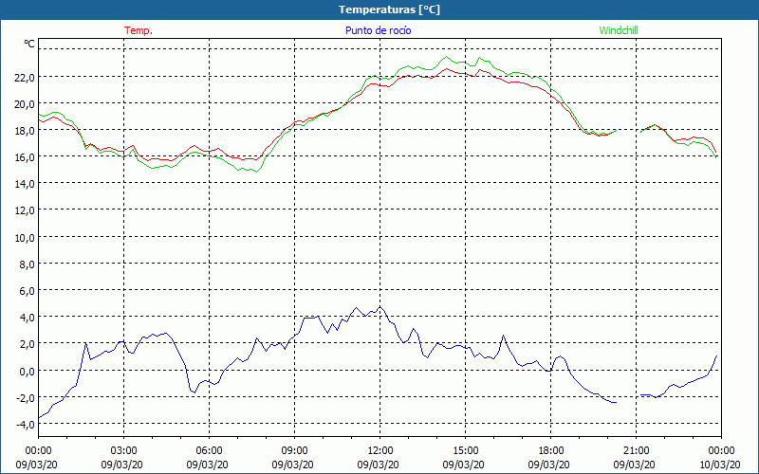Click the 16,0 y-axis value
Image resolution: width=759 pixels, height=474 pixels.
click(25, 157)
